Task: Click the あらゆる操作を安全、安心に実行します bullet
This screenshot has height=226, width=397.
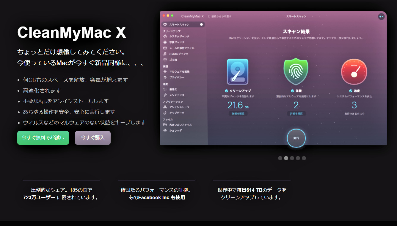Action: coord(69,112)
